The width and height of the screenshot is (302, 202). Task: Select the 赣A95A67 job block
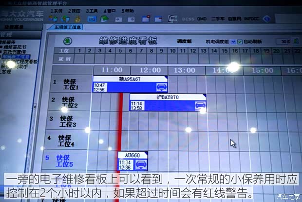[x=130, y=84]
